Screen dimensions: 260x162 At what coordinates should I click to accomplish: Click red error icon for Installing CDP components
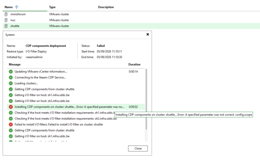point(11,107)
